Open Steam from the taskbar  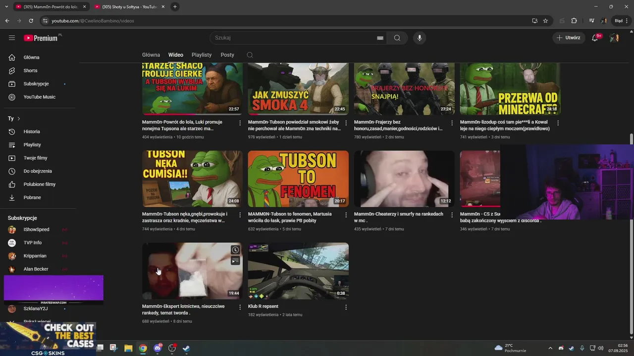(x=186, y=348)
